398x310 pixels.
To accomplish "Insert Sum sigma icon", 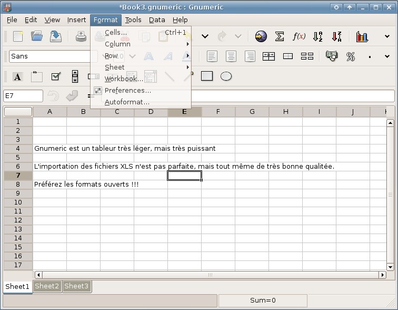I will tap(280, 36).
